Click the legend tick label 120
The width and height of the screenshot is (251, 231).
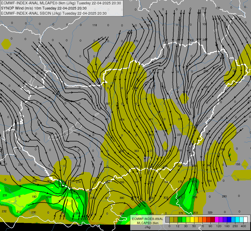point(219,226)
